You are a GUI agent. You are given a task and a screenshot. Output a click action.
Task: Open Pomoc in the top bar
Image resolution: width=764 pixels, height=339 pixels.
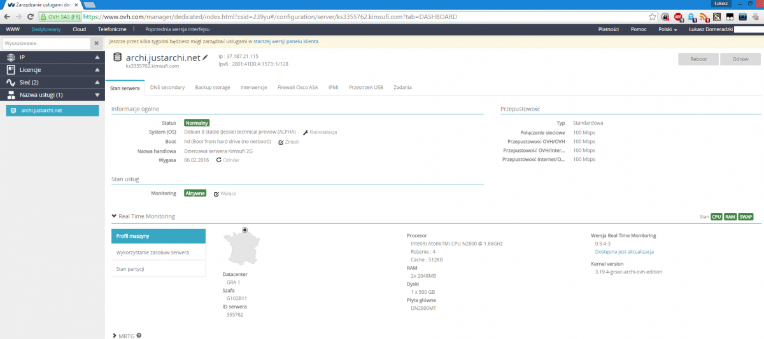[639, 29]
